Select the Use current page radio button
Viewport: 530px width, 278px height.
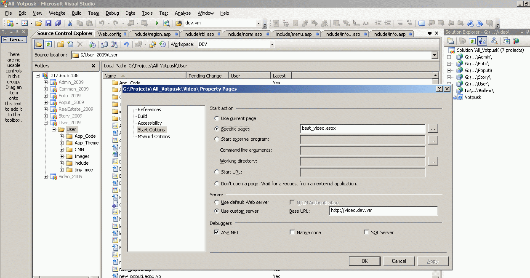tap(217, 119)
